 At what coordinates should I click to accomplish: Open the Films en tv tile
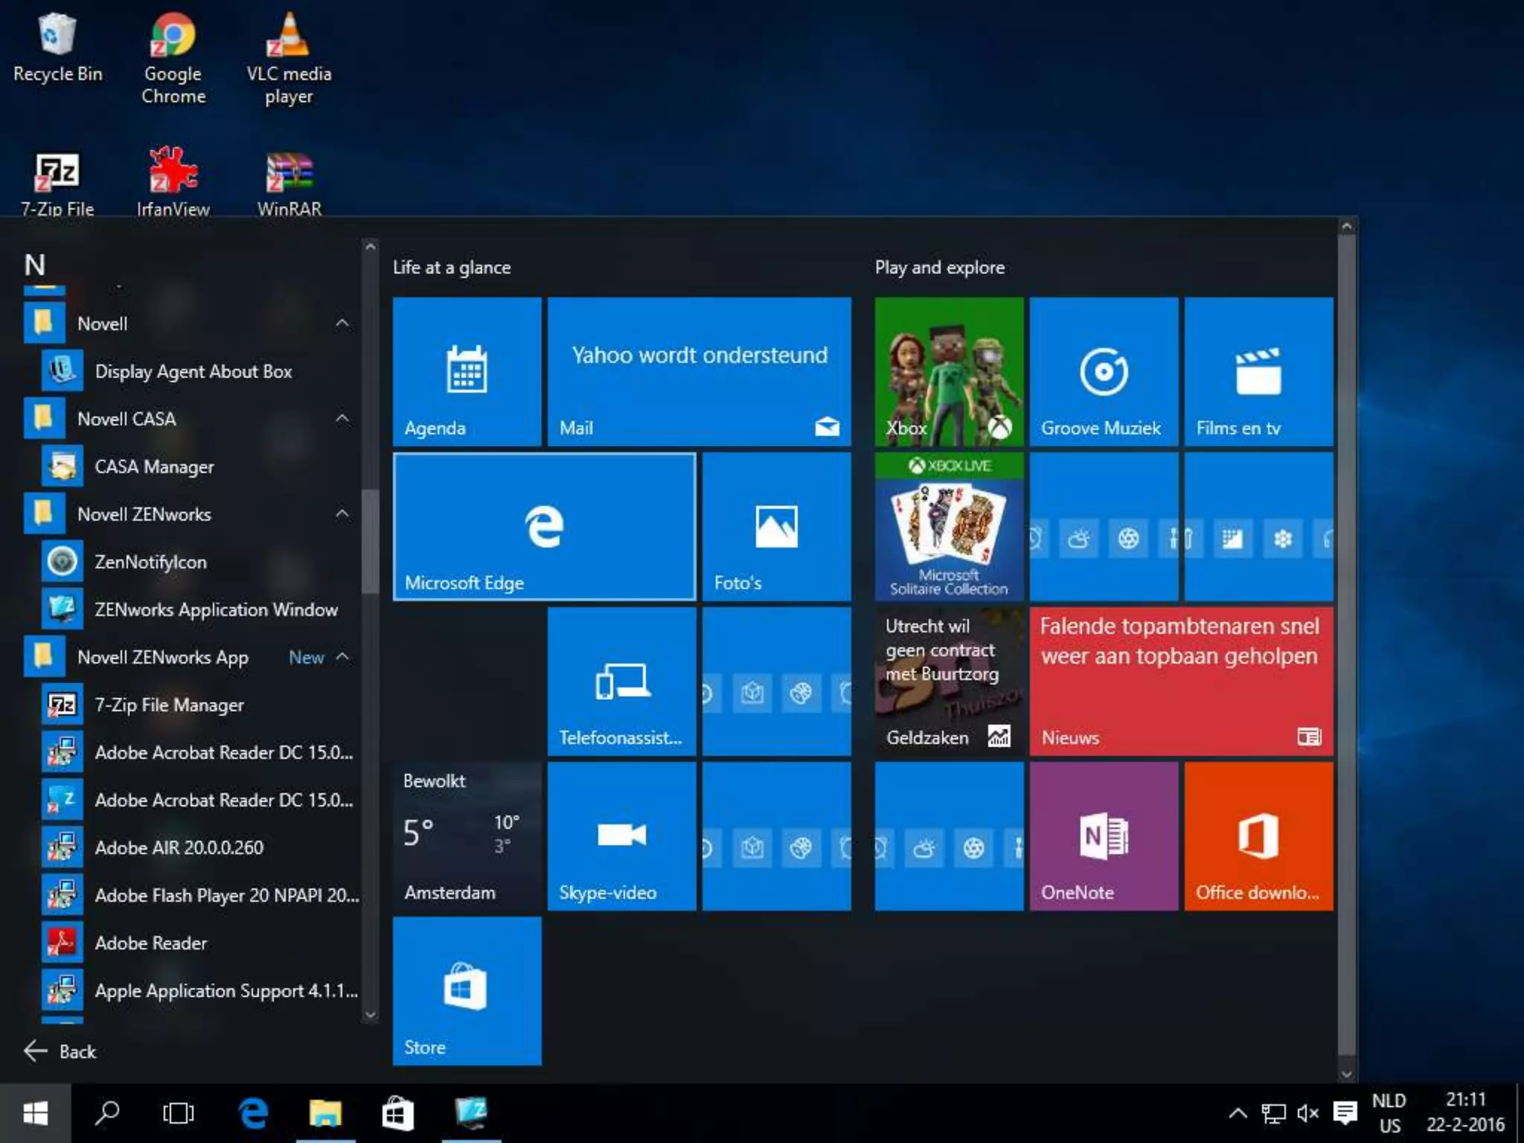(x=1258, y=371)
